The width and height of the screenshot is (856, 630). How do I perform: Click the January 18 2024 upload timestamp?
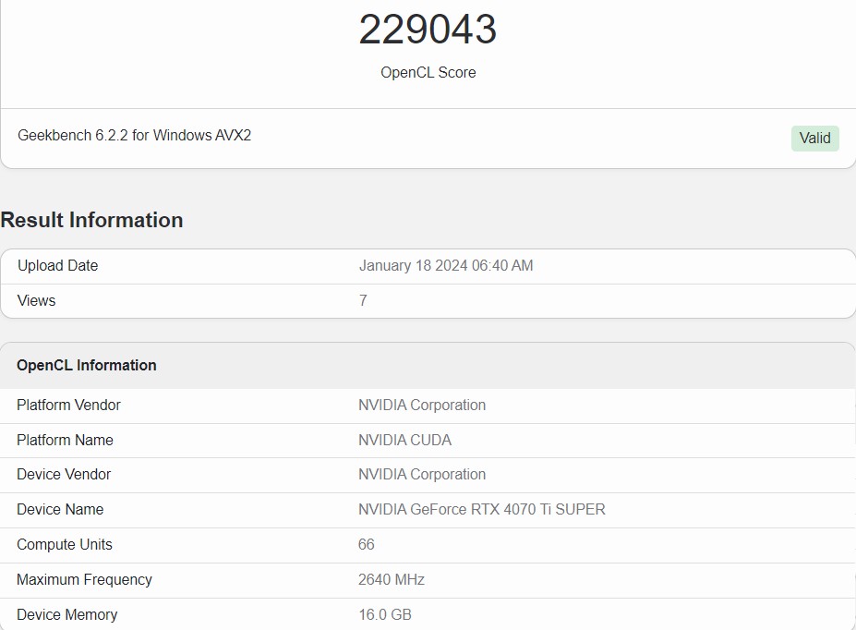(445, 265)
